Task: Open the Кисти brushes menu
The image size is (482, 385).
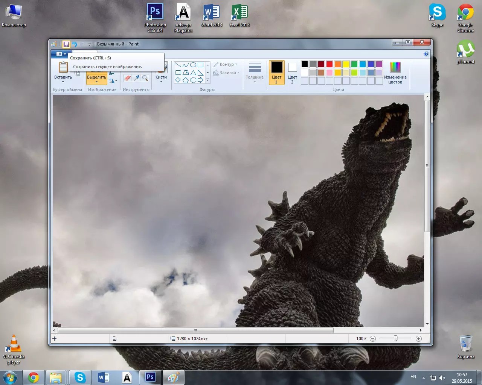Action: (x=161, y=79)
